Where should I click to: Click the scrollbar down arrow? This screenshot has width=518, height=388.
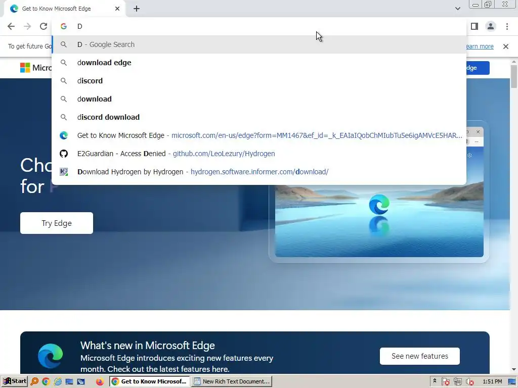pos(514,369)
